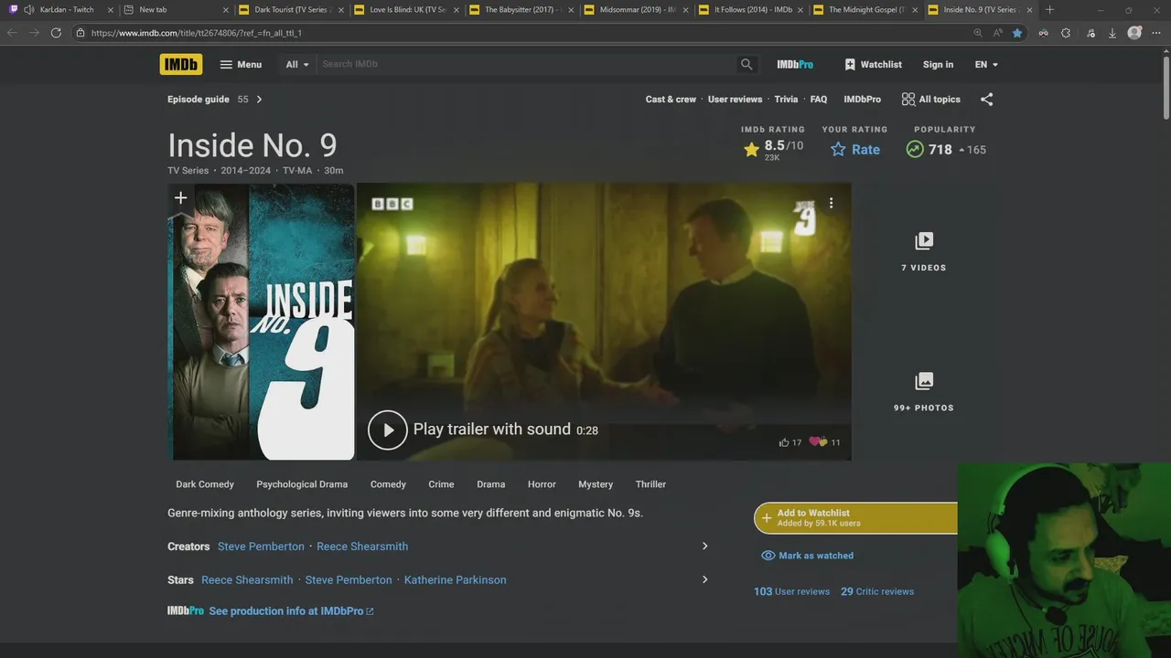This screenshot has width=1171, height=658.
Task: Open the IMDb rating 8.5 details
Action: coord(773,149)
